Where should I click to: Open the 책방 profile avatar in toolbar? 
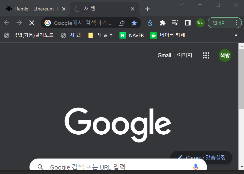click(x=200, y=23)
